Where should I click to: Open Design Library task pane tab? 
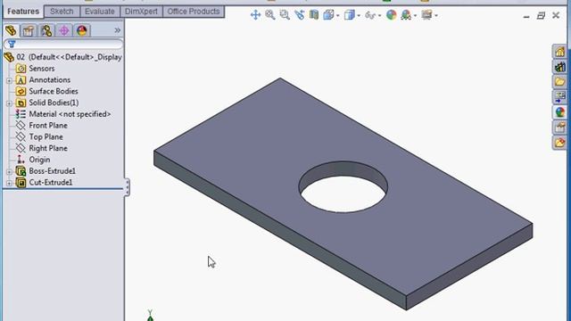tap(559, 67)
